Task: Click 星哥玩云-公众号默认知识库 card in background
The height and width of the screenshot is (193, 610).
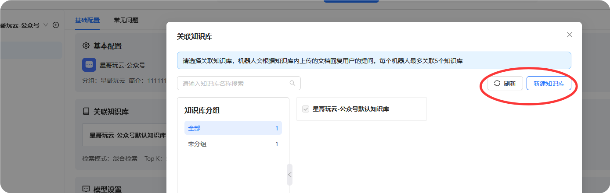Action: coord(125,135)
